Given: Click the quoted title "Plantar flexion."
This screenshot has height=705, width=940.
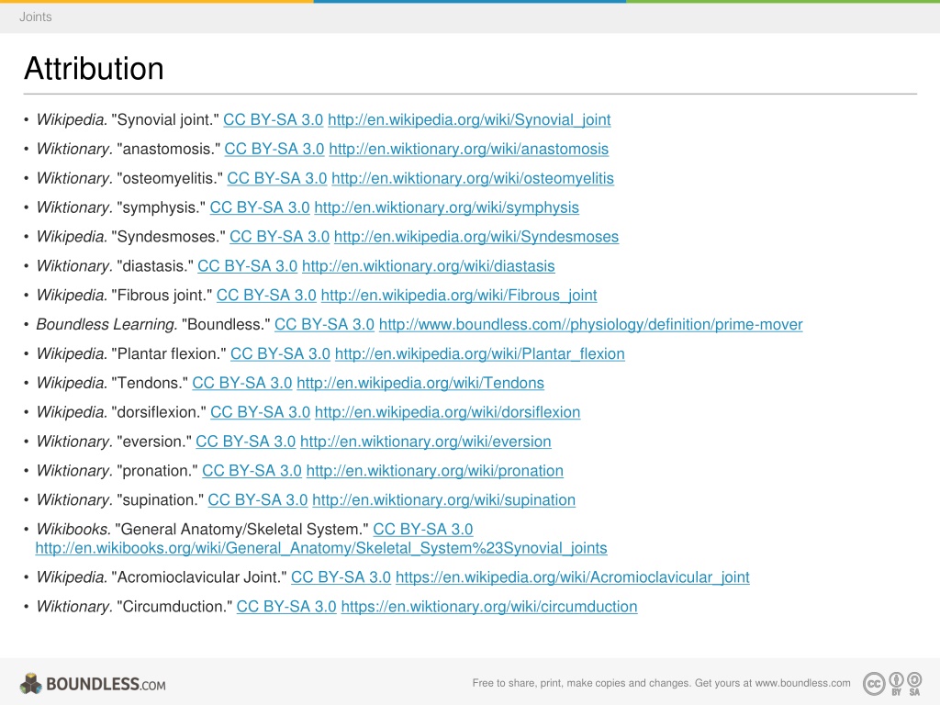Looking at the screenshot, I should tap(169, 354).
